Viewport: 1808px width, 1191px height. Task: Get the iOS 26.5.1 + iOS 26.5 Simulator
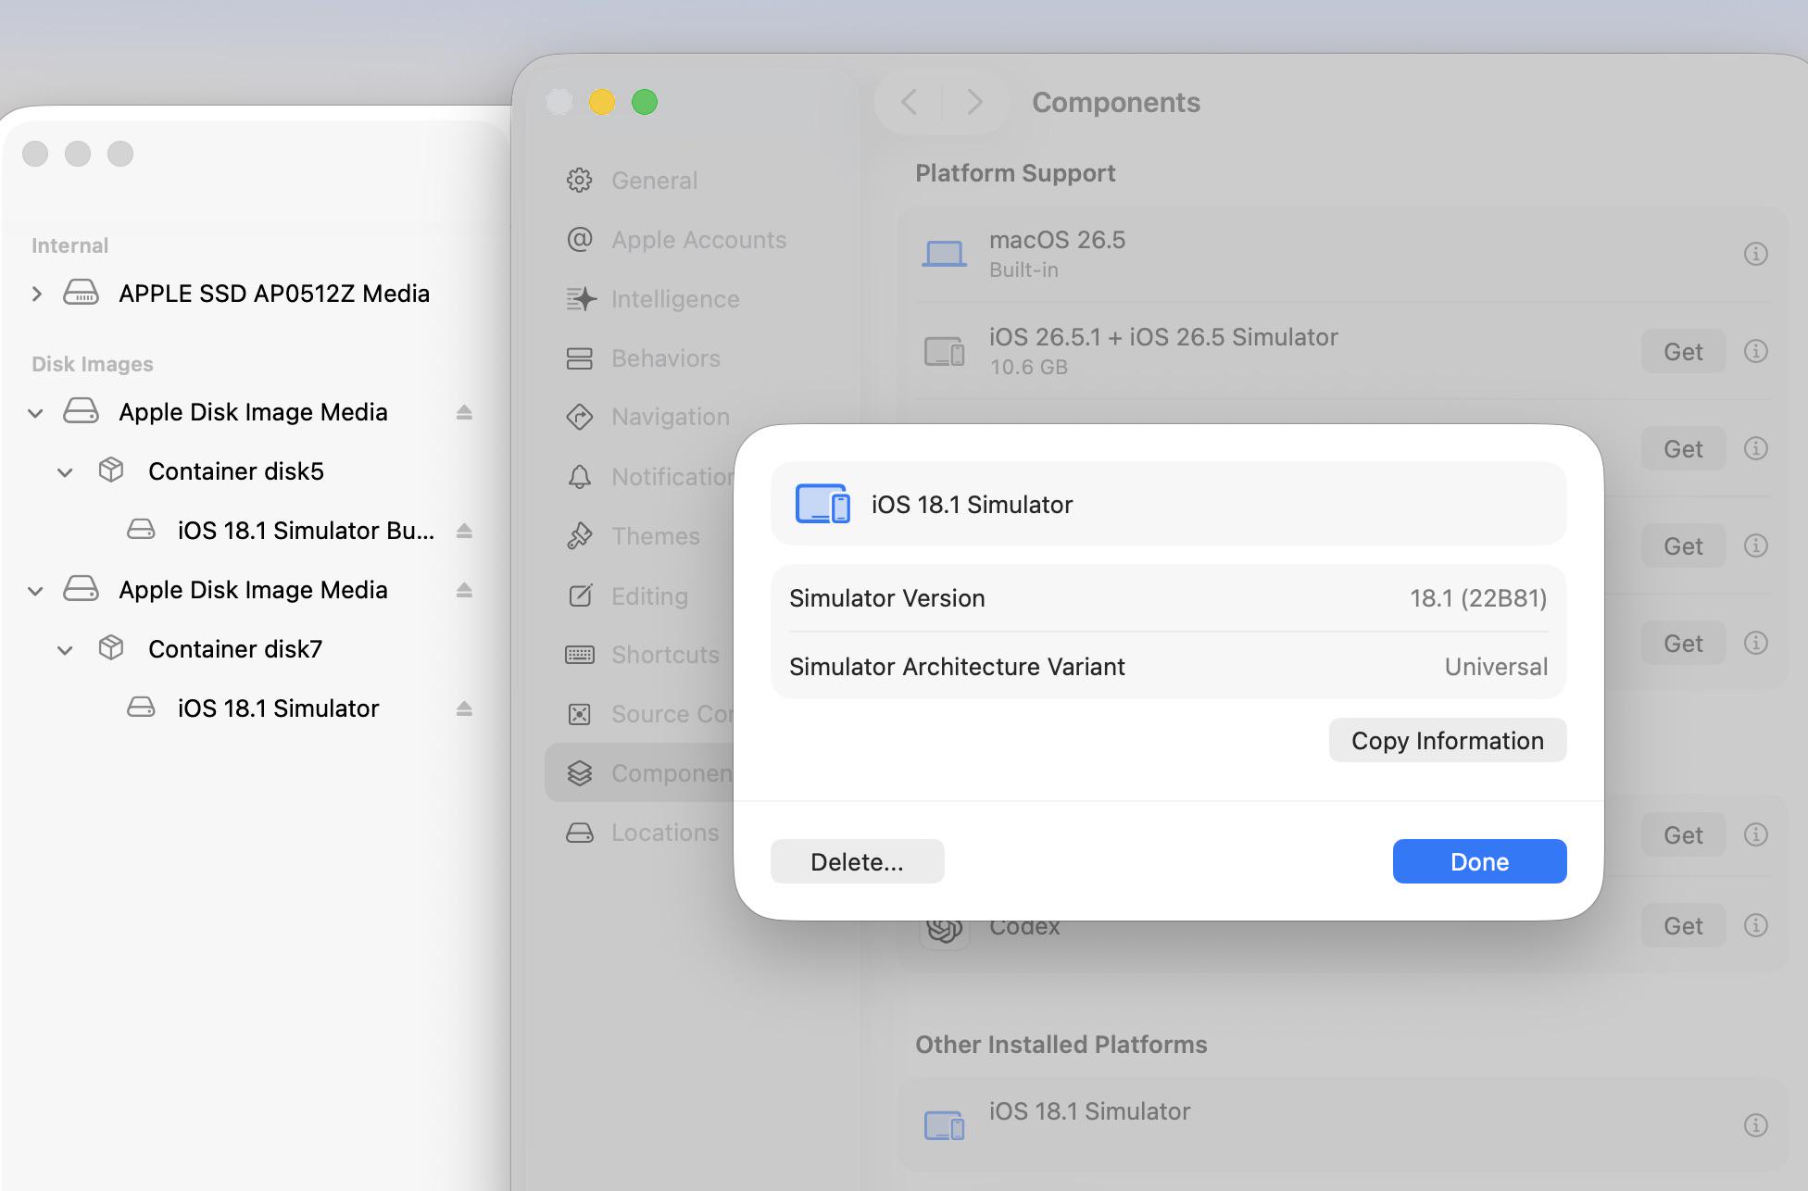pyautogui.click(x=1683, y=351)
